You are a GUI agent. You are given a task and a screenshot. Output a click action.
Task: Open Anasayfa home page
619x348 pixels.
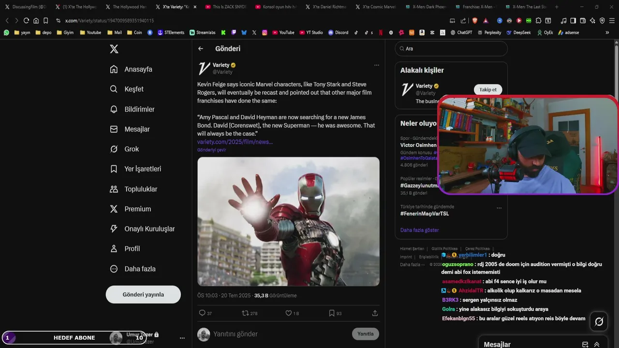click(131, 69)
